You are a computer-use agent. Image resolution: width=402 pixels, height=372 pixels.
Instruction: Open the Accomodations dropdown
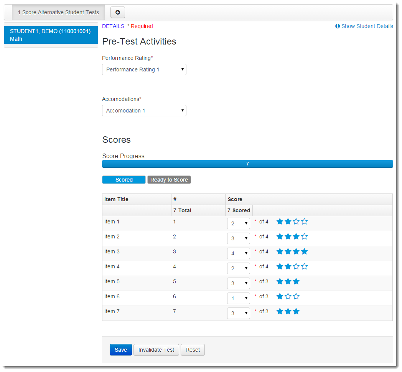144,111
